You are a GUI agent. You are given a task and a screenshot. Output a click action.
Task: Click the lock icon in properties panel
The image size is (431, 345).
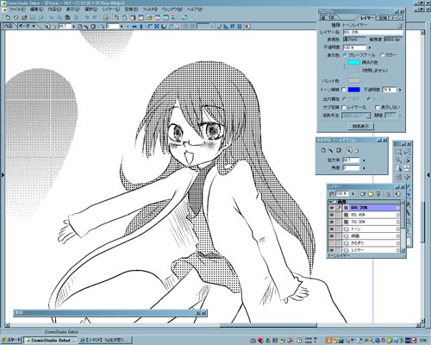(x=400, y=26)
